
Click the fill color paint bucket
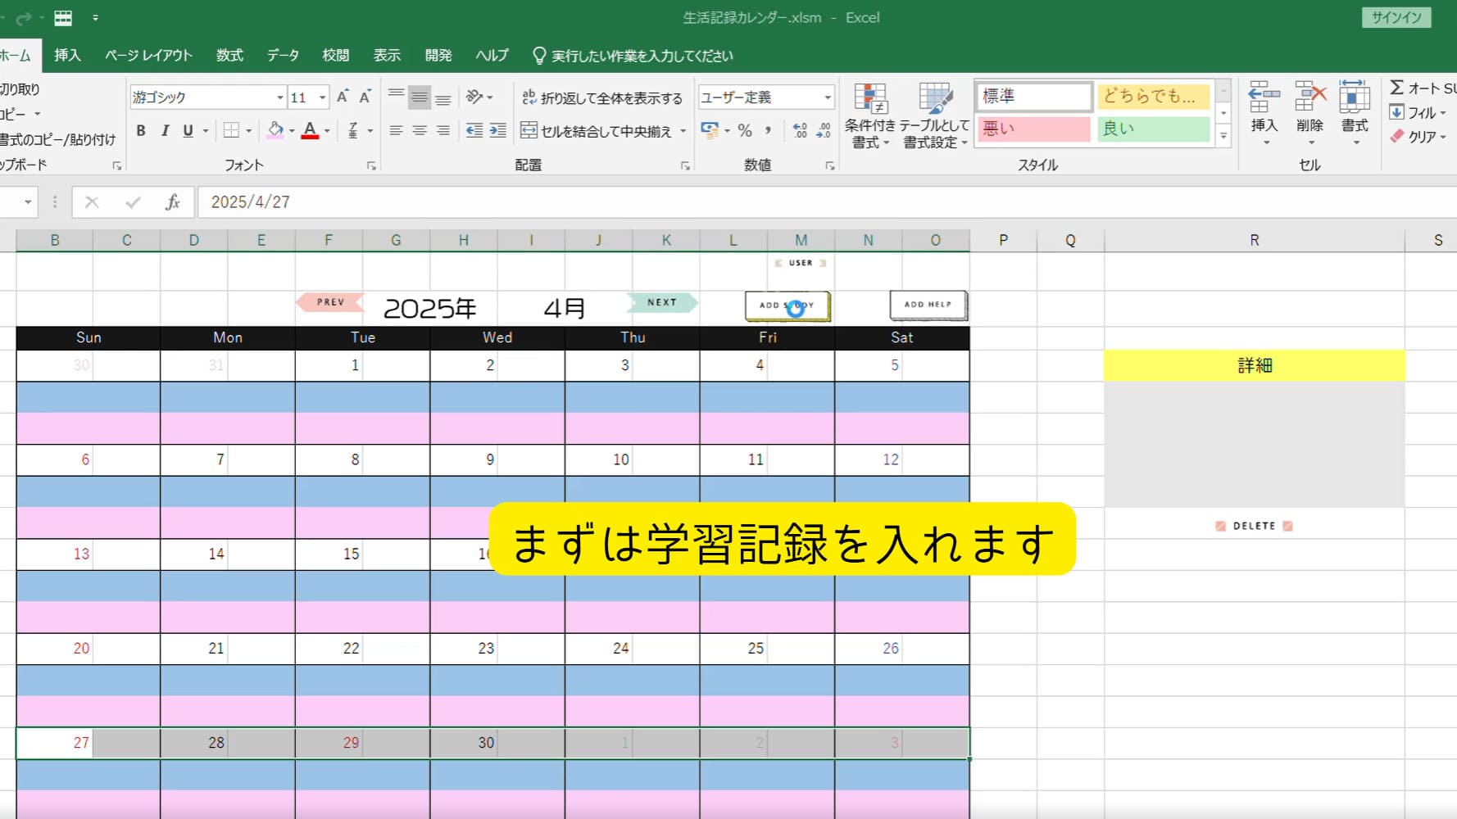pyautogui.click(x=275, y=131)
